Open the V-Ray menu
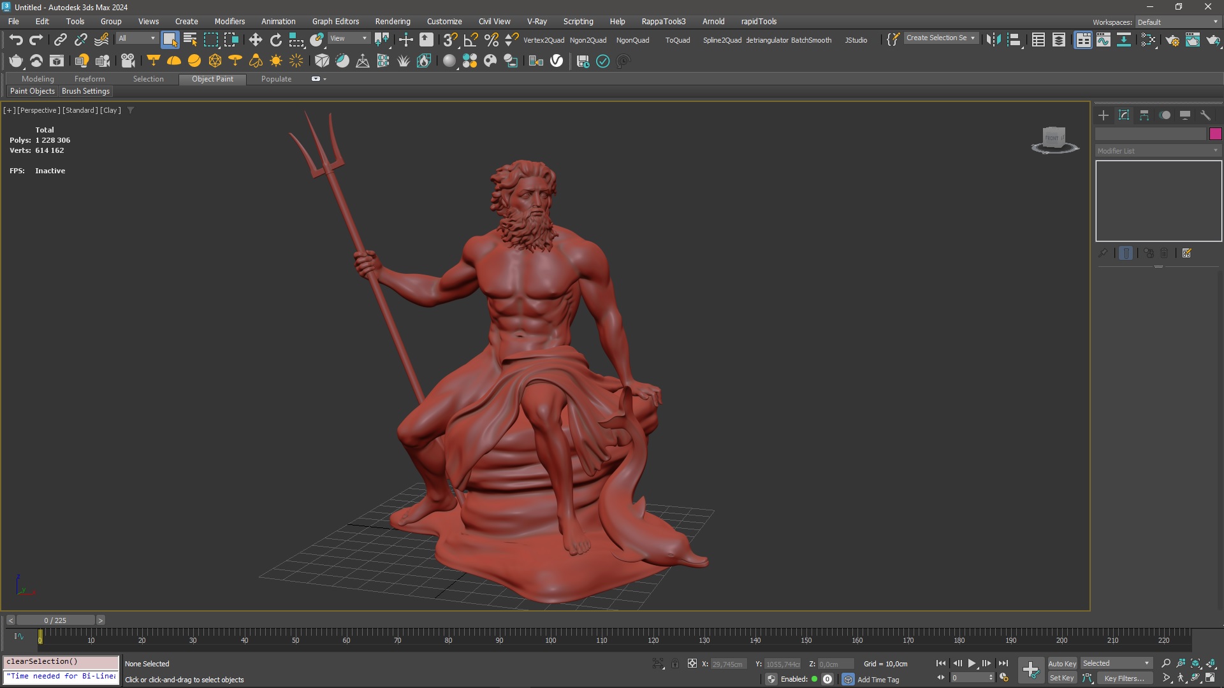 click(x=537, y=22)
